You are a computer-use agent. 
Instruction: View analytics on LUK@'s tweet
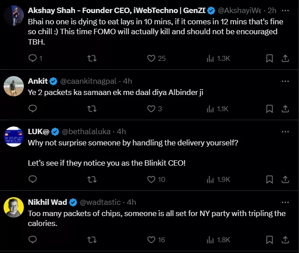tap(210, 179)
